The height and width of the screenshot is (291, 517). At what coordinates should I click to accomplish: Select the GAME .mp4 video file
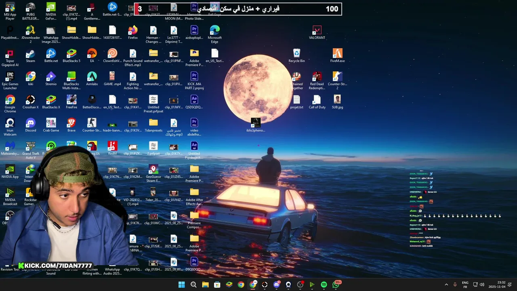pos(112,79)
